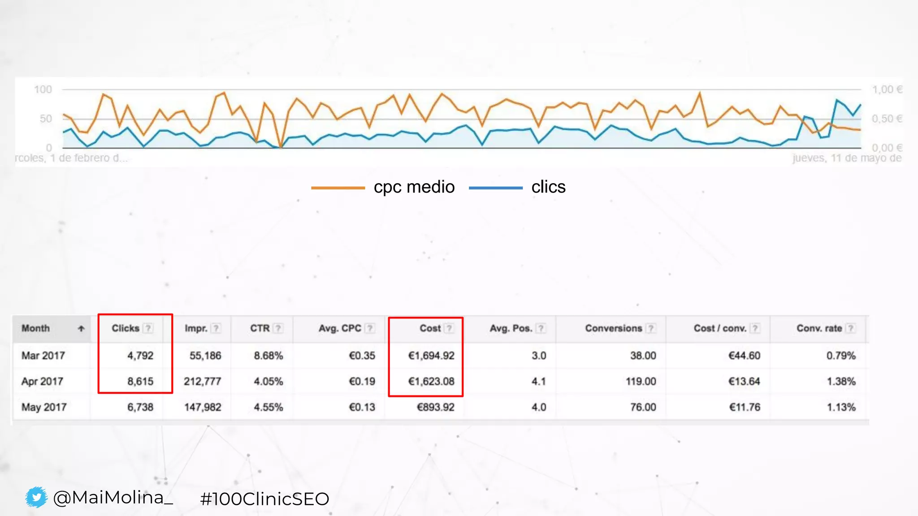Viewport: 918px width, 516px height.
Task: Select the Mar 2017 row
Action: pos(43,356)
